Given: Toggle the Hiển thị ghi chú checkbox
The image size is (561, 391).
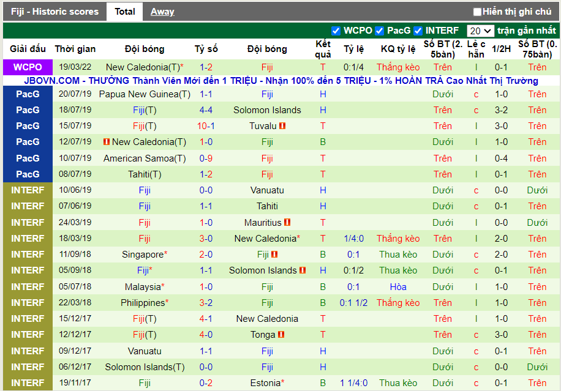Looking at the screenshot, I should pyautogui.click(x=477, y=12).
